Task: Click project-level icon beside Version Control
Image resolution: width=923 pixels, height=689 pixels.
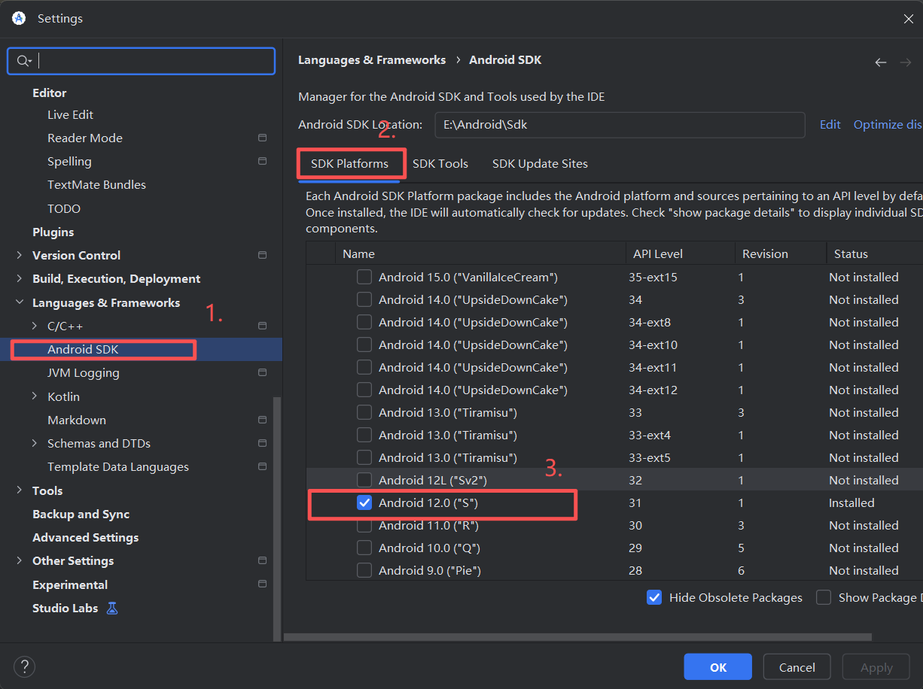Action: [262, 256]
